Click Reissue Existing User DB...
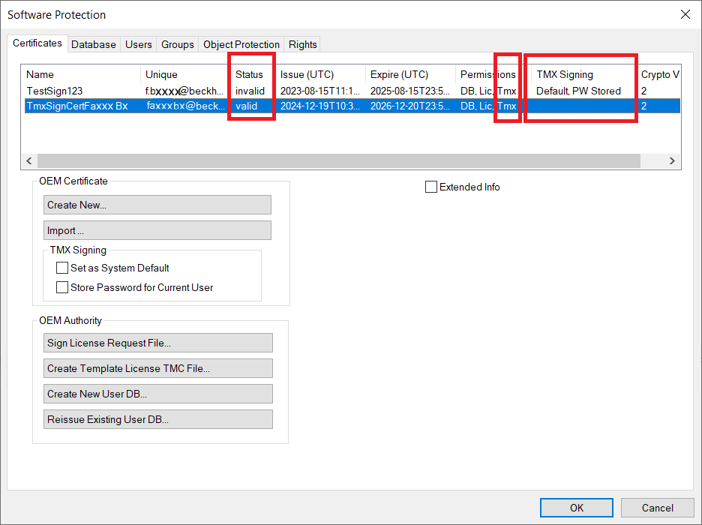The height and width of the screenshot is (525, 702). (x=158, y=419)
